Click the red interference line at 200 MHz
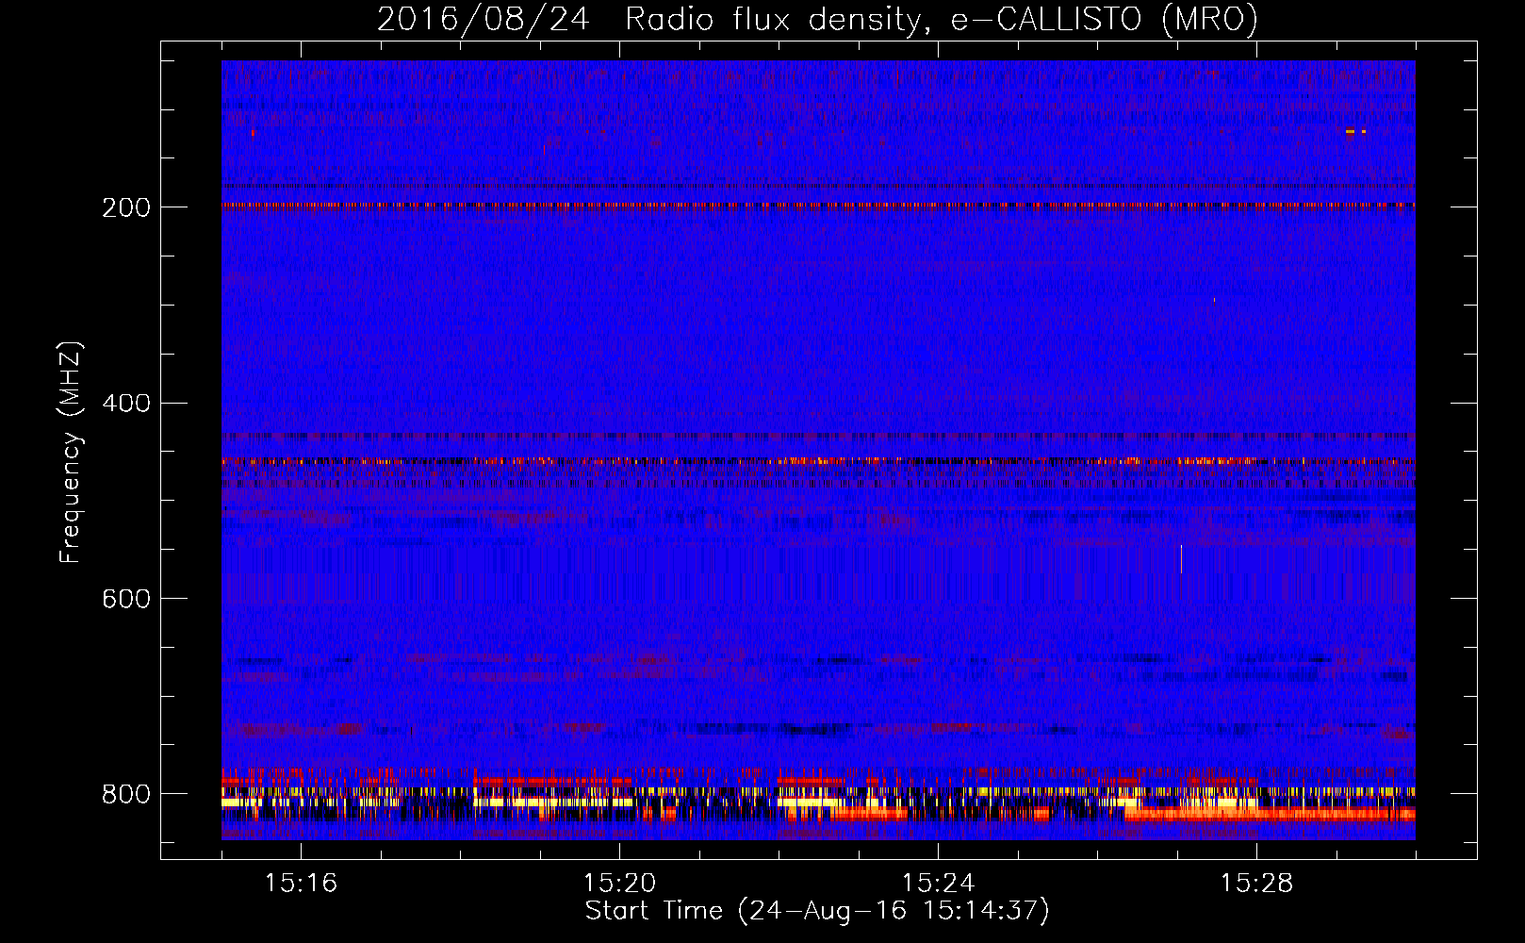The width and height of the screenshot is (1525, 943). pos(818,205)
